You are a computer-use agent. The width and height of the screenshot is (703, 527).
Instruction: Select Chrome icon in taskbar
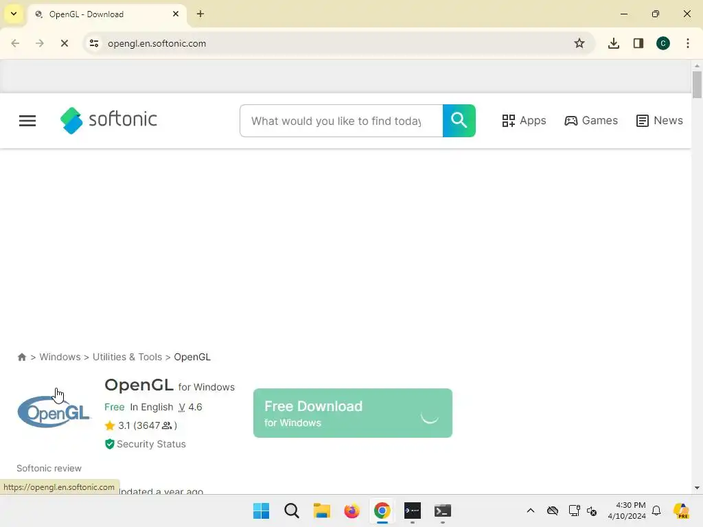coord(382,511)
